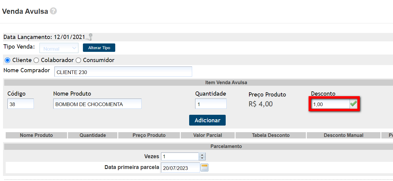Viewport: 393px width, 181px height.
Task: Click the Valor Parcial column header
Action: [208, 135]
